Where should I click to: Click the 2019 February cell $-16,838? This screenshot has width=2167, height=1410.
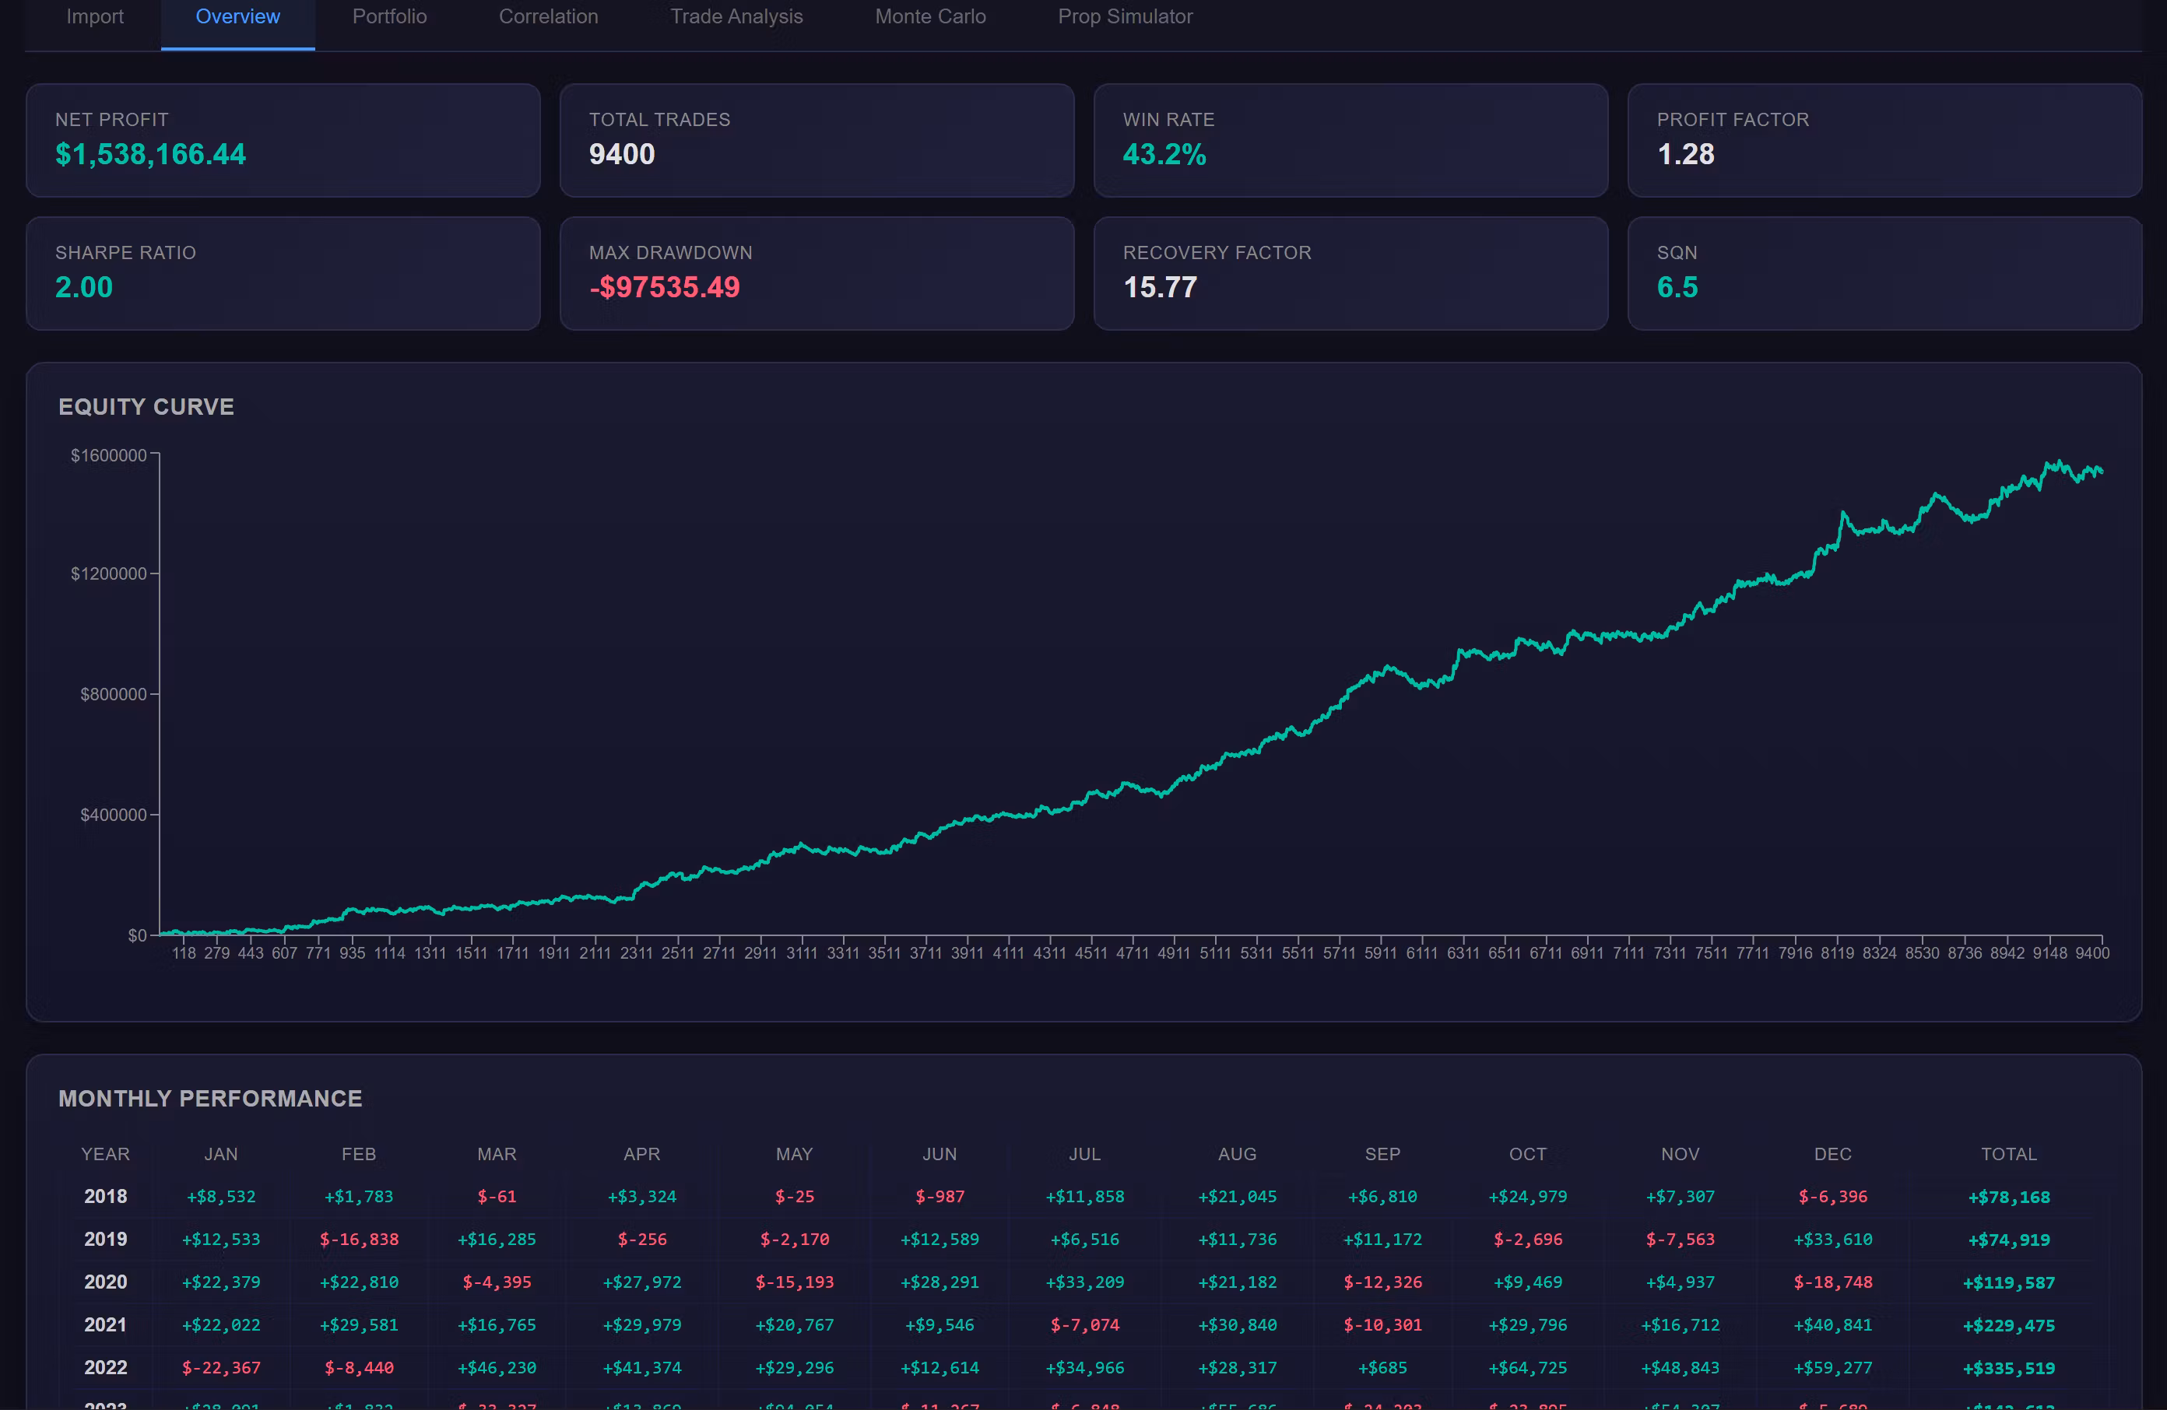pos(359,1240)
